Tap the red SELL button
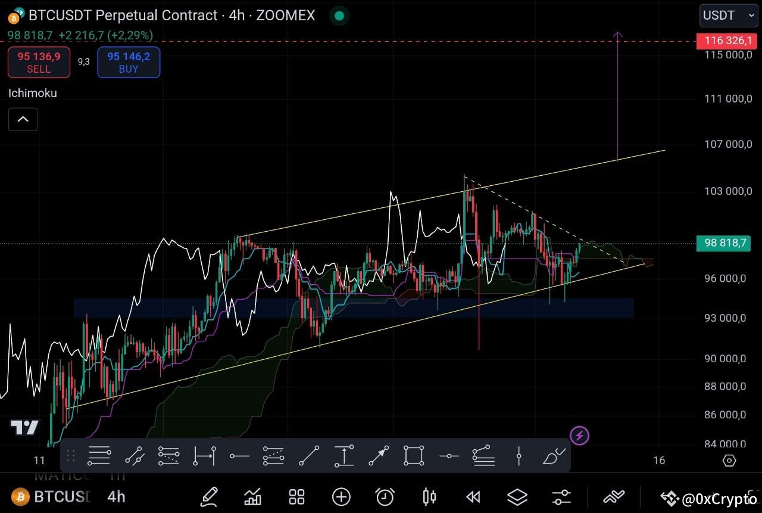Viewport: 762px width, 513px height. pos(39,62)
